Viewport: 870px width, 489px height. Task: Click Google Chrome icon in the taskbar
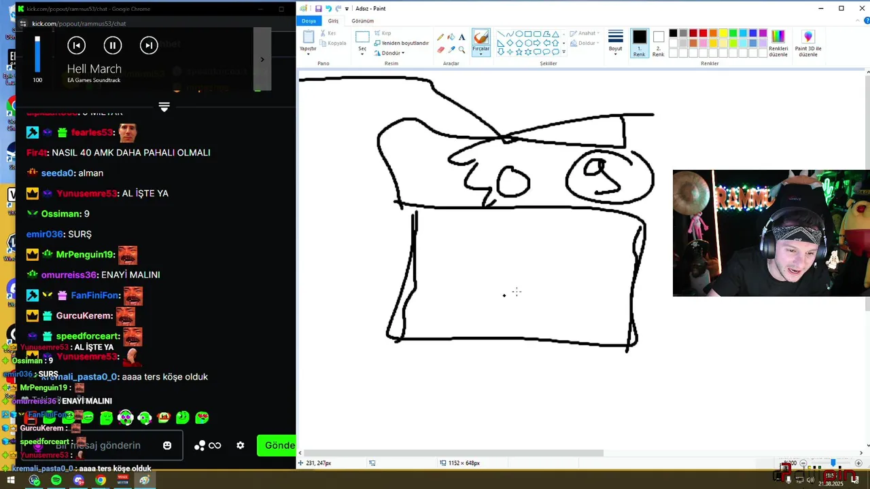[101, 480]
